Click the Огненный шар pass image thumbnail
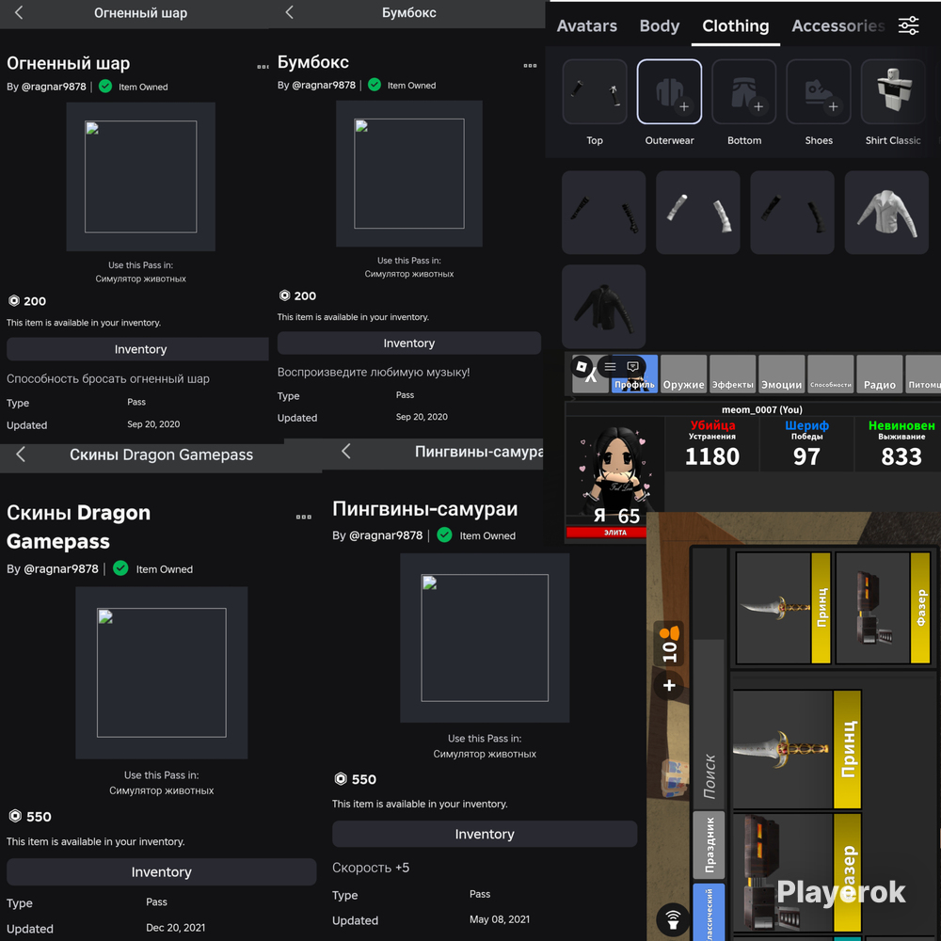941x941 pixels. point(140,177)
